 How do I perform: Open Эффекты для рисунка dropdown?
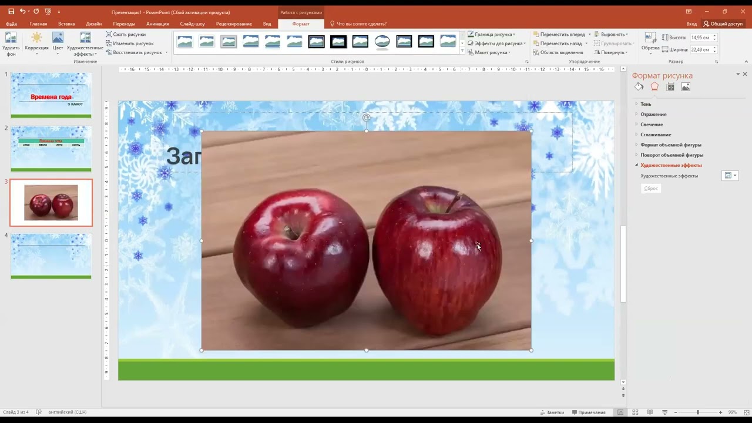[496, 43]
